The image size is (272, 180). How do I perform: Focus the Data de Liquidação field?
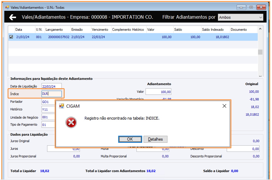pos(51,86)
